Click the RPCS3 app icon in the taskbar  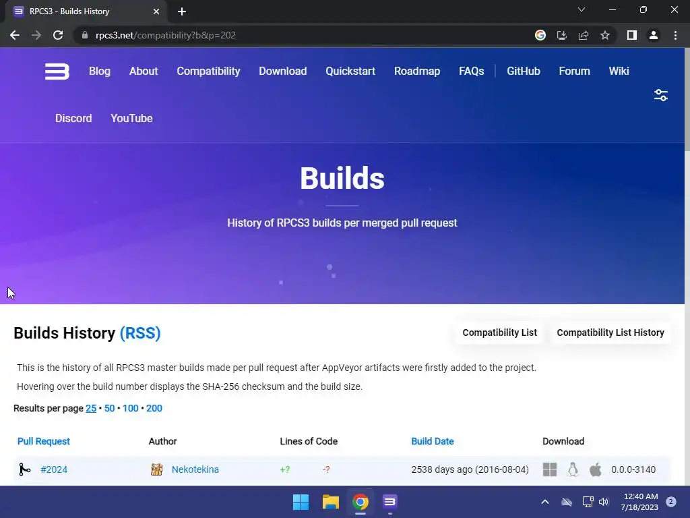coord(390,502)
